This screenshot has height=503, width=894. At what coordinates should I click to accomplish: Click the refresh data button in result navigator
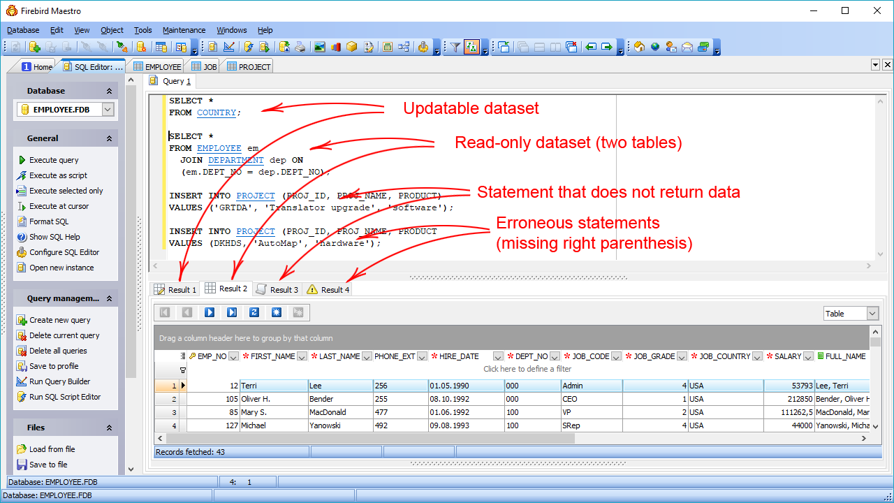pyautogui.click(x=254, y=312)
